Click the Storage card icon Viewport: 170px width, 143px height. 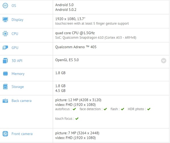pos(5,87)
